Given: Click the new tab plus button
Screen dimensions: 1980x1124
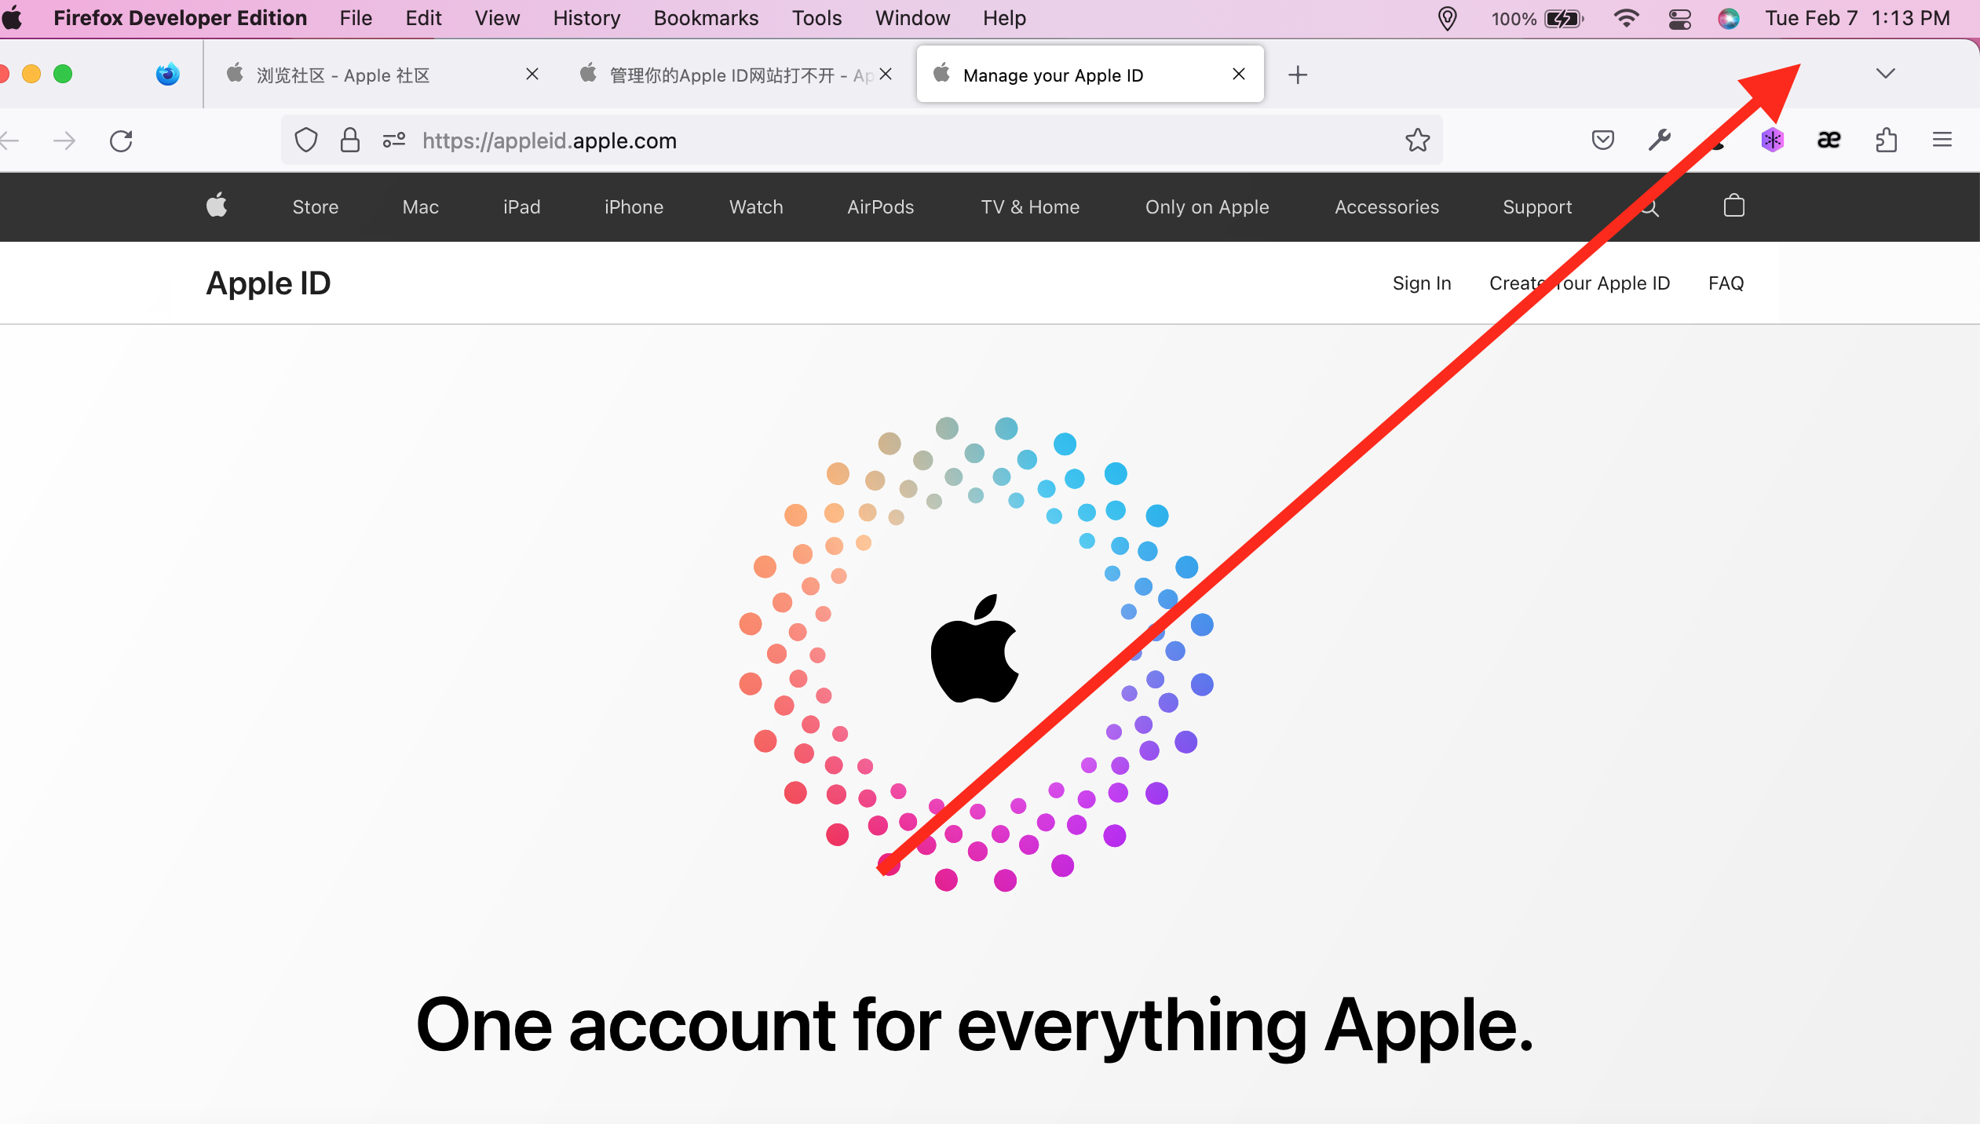Looking at the screenshot, I should (1296, 75).
